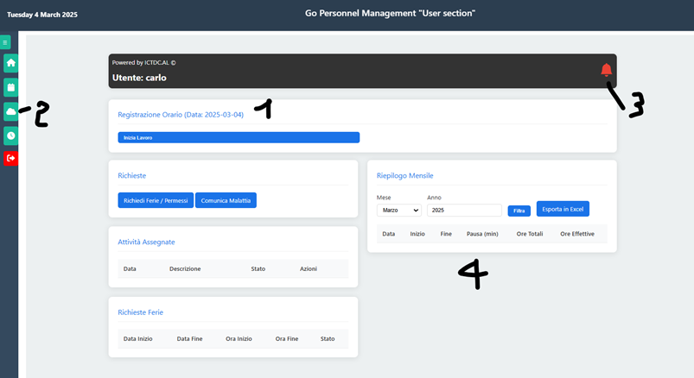Viewport: 694px width, 378px height.
Task: Open the Home page from sidebar
Action: pos(10,63)
